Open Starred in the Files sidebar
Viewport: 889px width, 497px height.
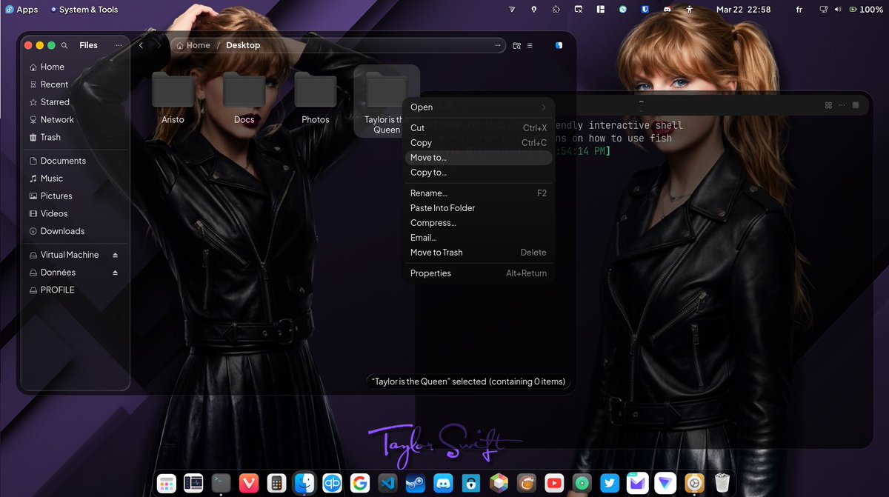pos(74,102)
